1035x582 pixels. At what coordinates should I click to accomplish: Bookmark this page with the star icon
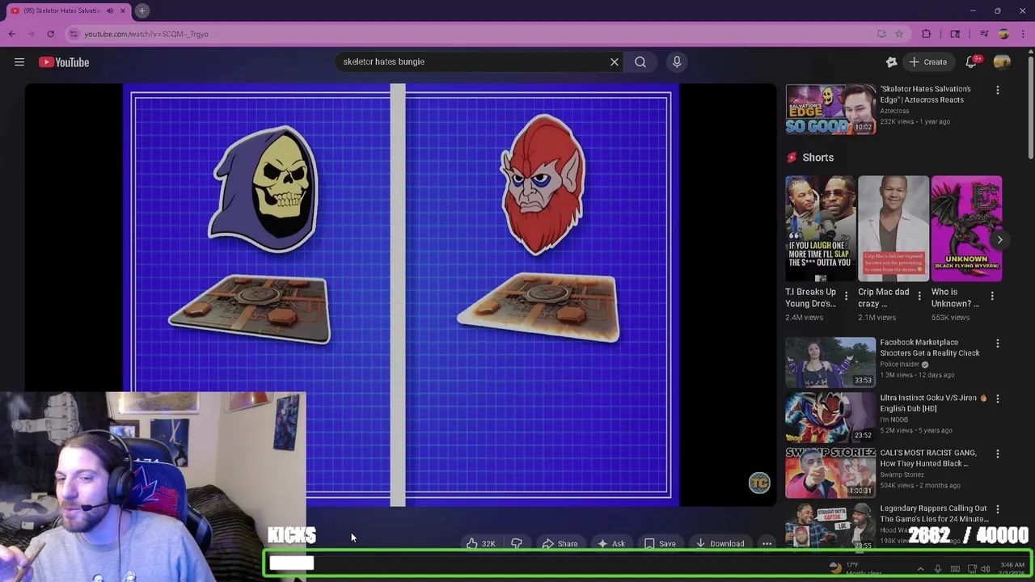(x=898, y=34)
